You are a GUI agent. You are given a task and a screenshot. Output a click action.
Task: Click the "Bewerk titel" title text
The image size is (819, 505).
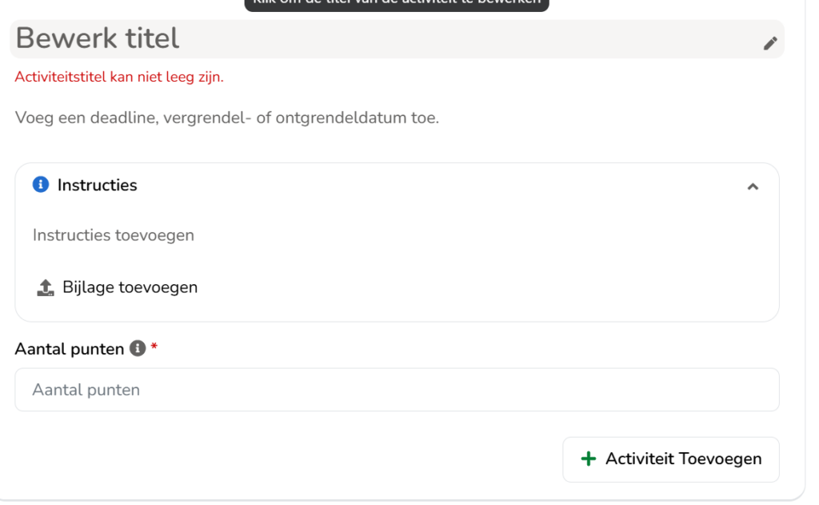click(98, 38)
